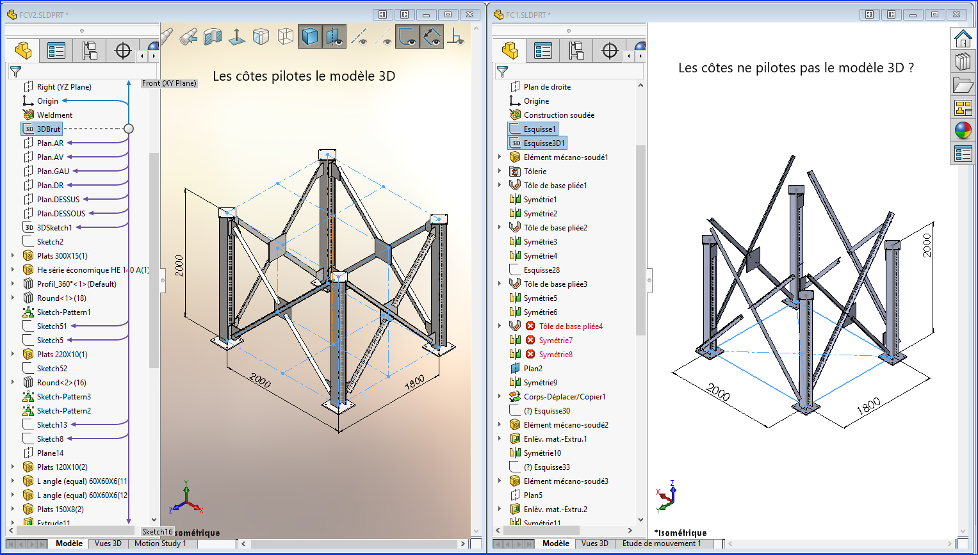Select the Weldment feature icon in FCV2
The width and height of the screenshot is (978, 555).
coord(28,115)
